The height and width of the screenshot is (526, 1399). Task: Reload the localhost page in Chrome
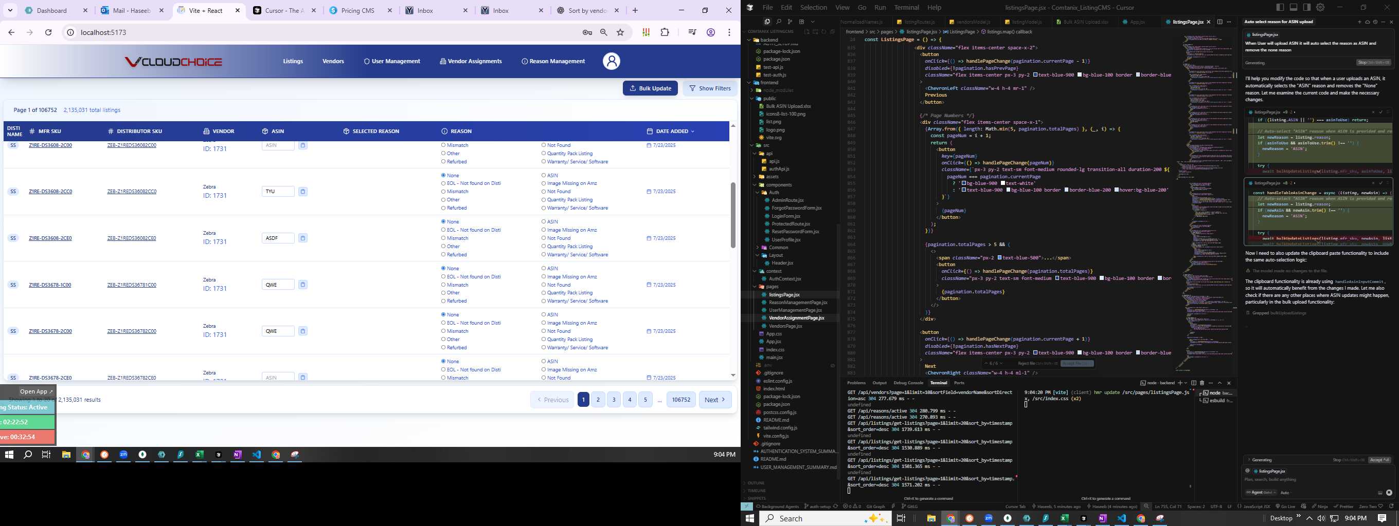[48, 32]
